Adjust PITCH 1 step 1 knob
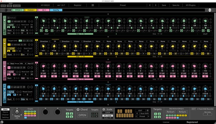The width and height of the screenshot is (216, 124). 44,21
